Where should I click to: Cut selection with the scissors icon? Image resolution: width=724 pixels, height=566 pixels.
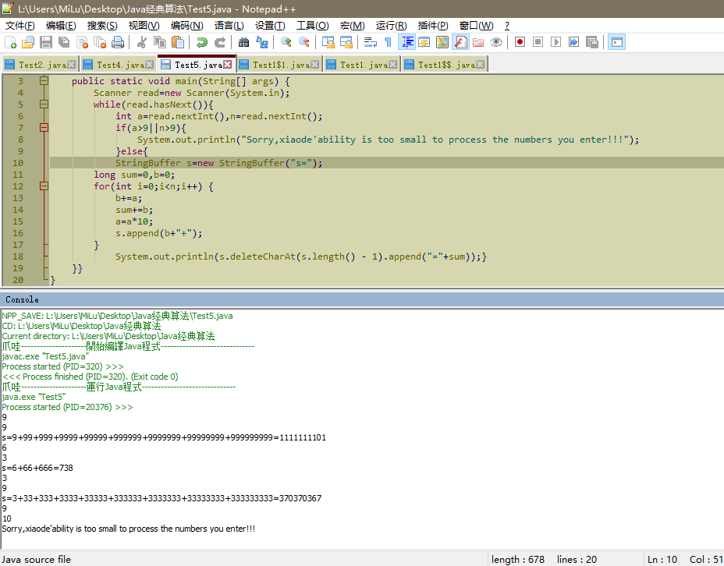click(142, 42)
